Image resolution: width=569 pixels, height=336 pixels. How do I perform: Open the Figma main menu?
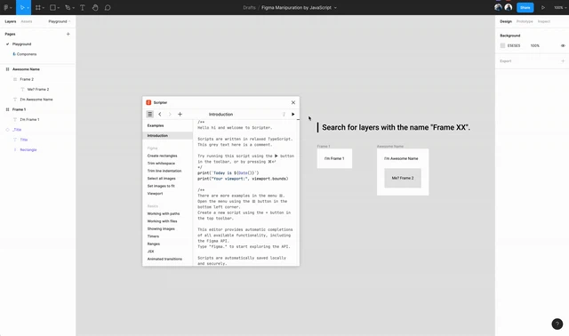click(x=7, y=7)
